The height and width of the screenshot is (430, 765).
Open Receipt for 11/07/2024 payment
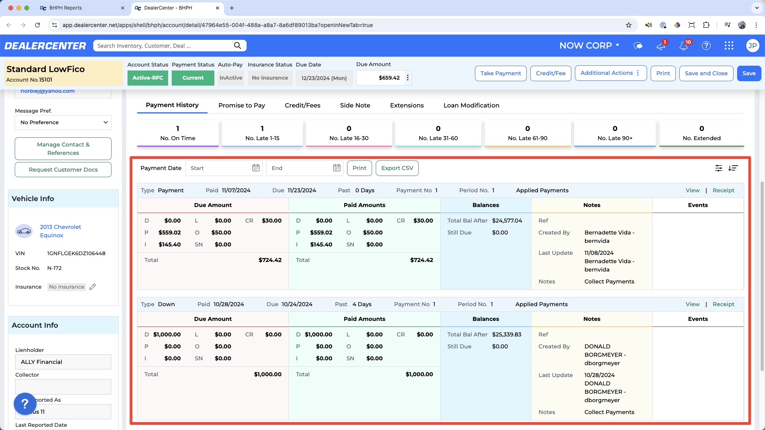[723, 190]
